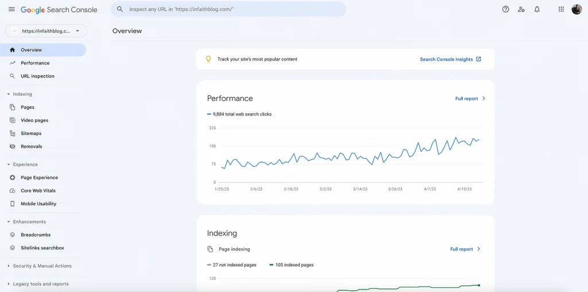Expand Legacy tools and reports section
This screenshot has width=588, height=292.
(x=9, y=284)
